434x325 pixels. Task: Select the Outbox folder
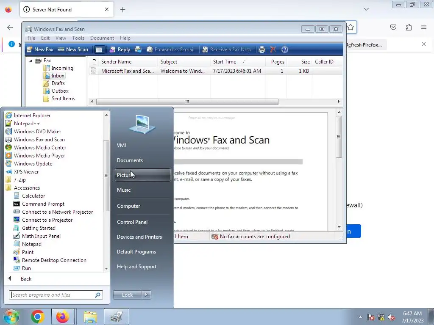coord(56,91)
